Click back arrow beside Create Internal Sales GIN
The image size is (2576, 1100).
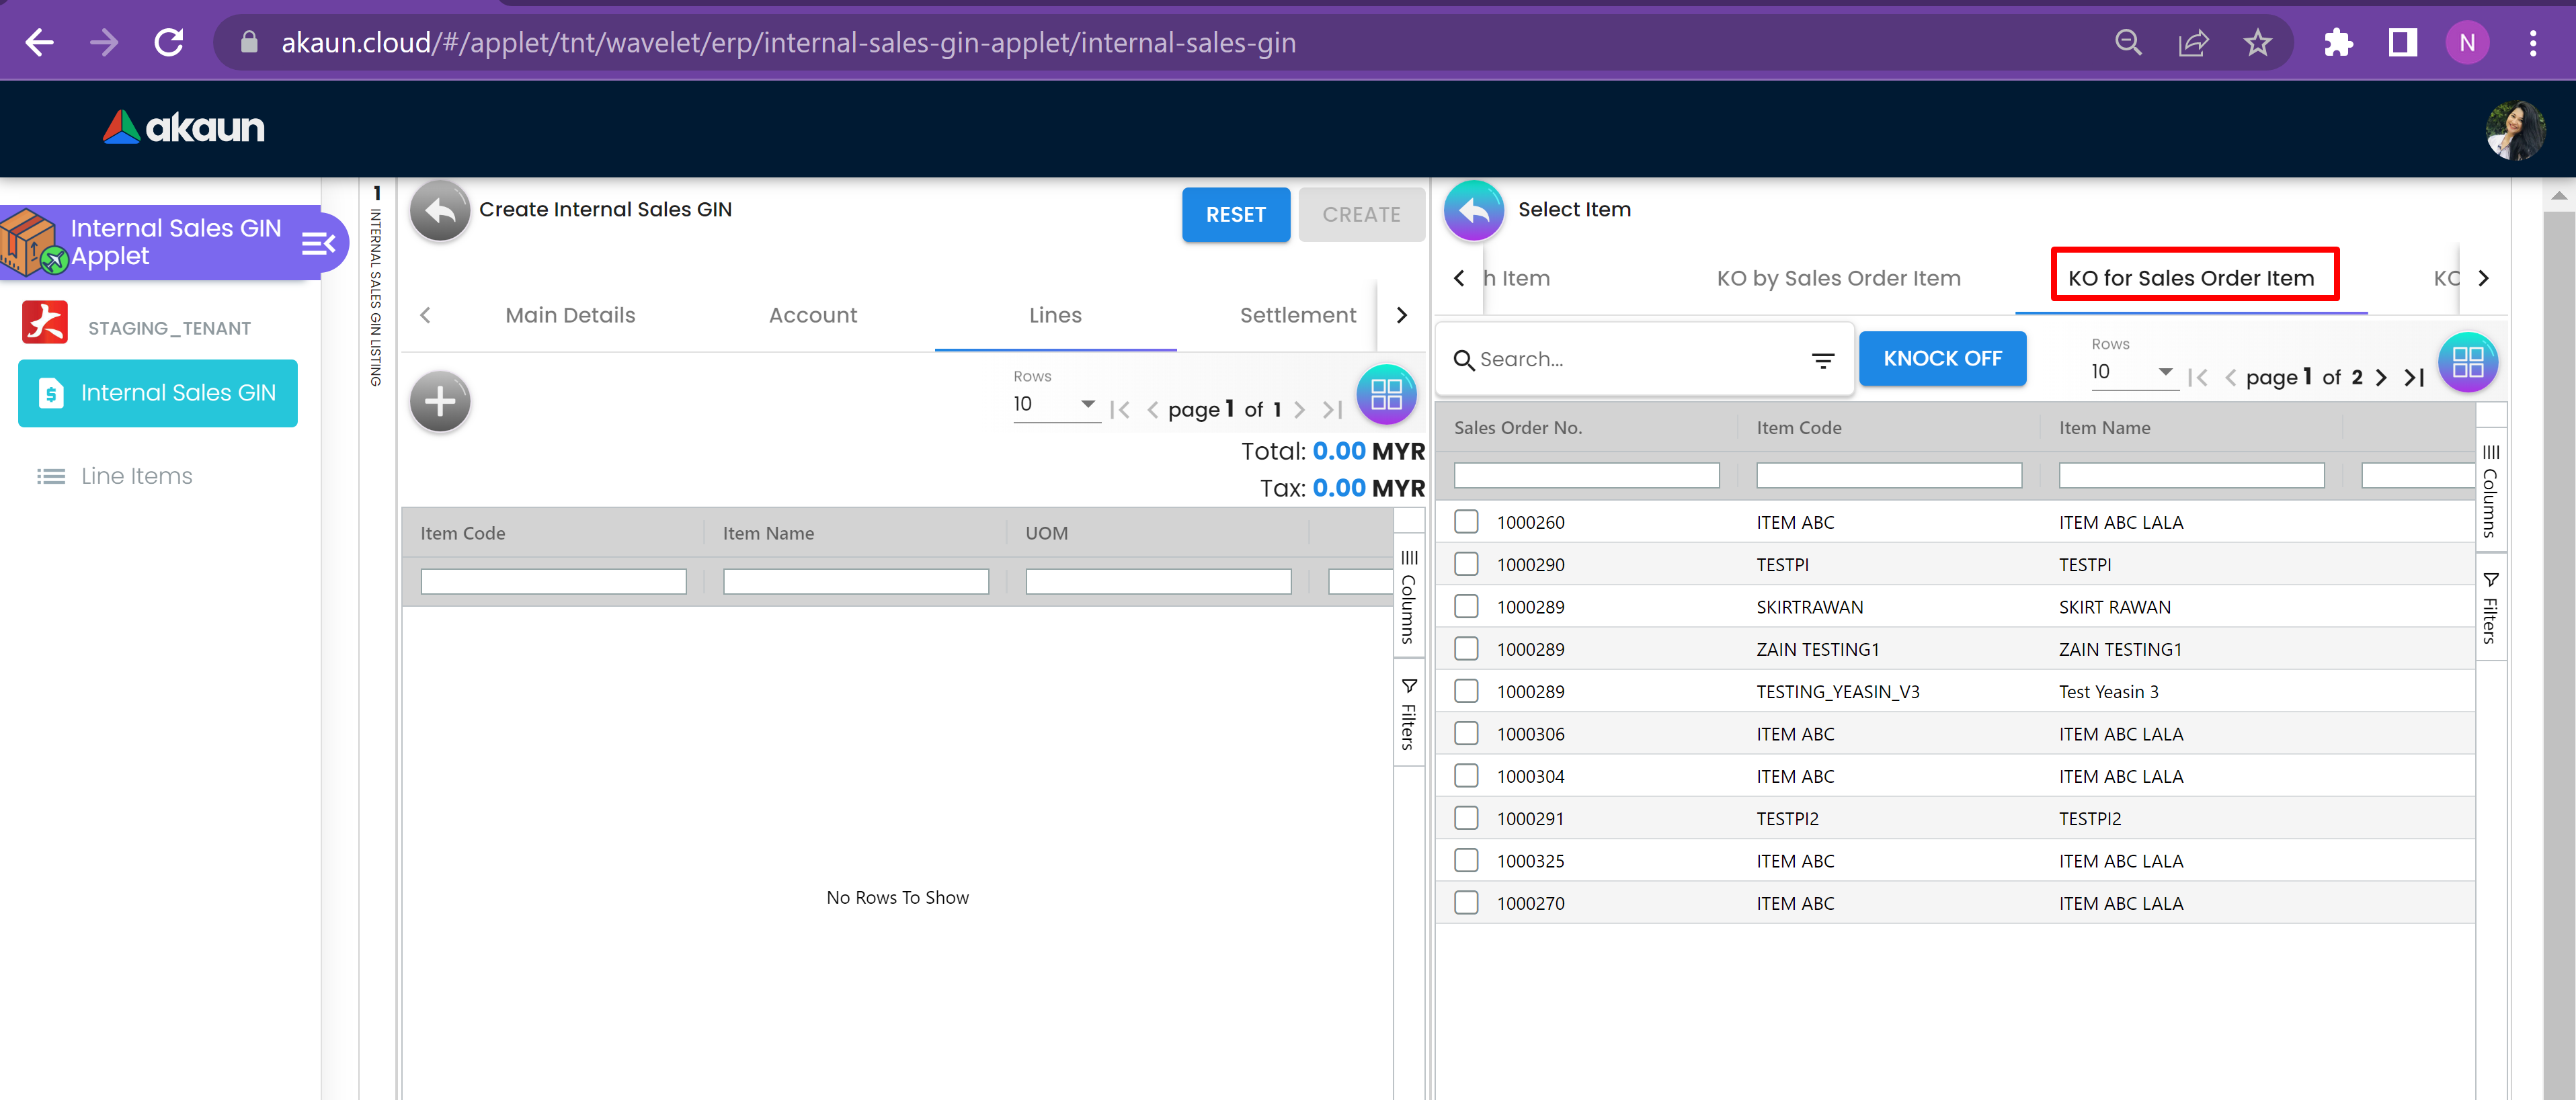(x=440, y=210)
